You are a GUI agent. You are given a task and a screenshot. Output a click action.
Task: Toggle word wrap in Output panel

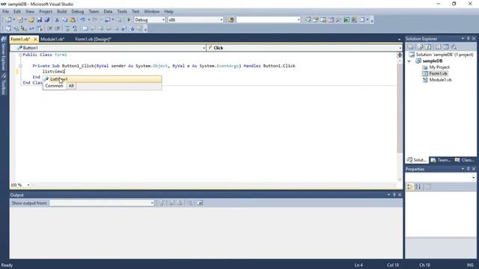click(x=200, y=202)
